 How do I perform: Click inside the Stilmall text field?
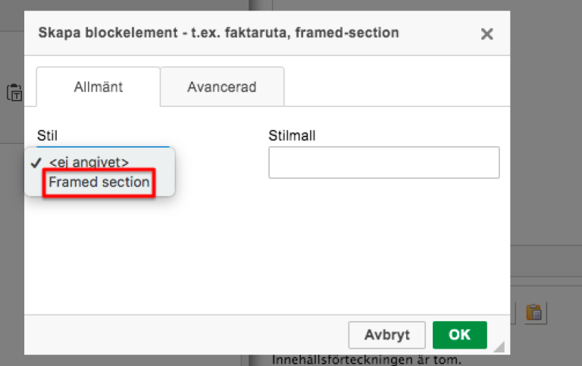point(383,163)
